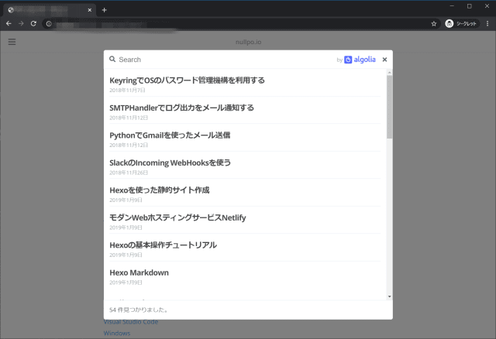The height and width of the screenshot is (339, 496).
Task: Click the browser back arrow
Action: point(9,24)
